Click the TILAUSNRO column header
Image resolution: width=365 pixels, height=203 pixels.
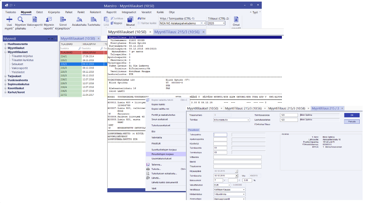pos(71,44)
